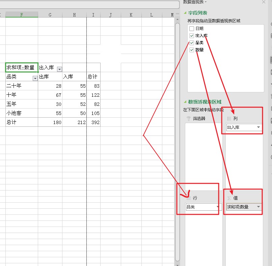Image resolution: width=272 pixels, height=266 pixels.
Task: Click the empty 筛选器 drop area box
Action: click(x=203, y=157)
